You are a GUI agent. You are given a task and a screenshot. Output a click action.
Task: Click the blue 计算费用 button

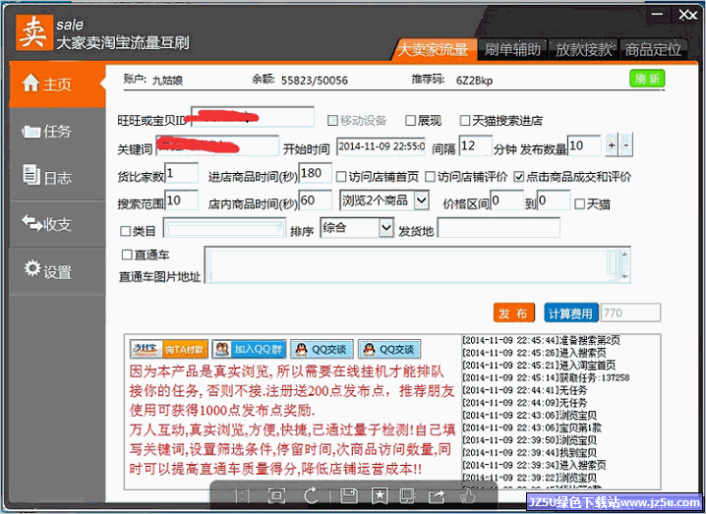(x=571, y=313)
